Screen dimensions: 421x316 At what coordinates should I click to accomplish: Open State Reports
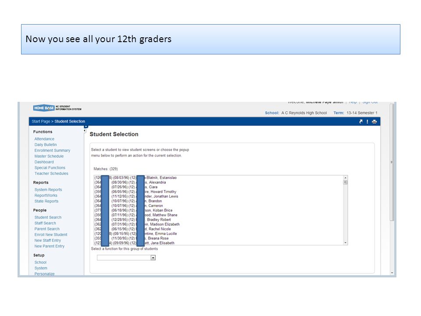click(46, 201)
